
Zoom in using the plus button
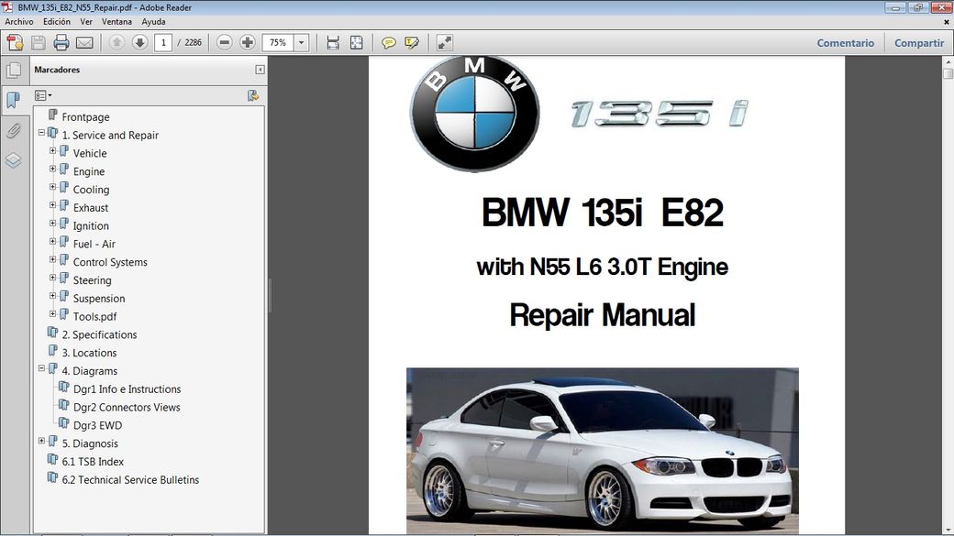[248, 43]
